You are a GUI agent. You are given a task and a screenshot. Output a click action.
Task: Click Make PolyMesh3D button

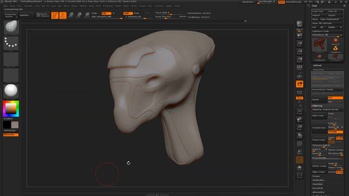tap(332, 20)
